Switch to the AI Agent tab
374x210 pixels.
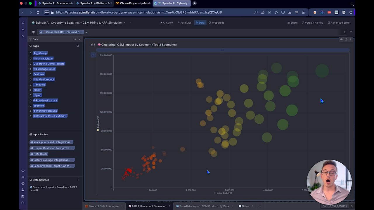click(x=167, y=22)
